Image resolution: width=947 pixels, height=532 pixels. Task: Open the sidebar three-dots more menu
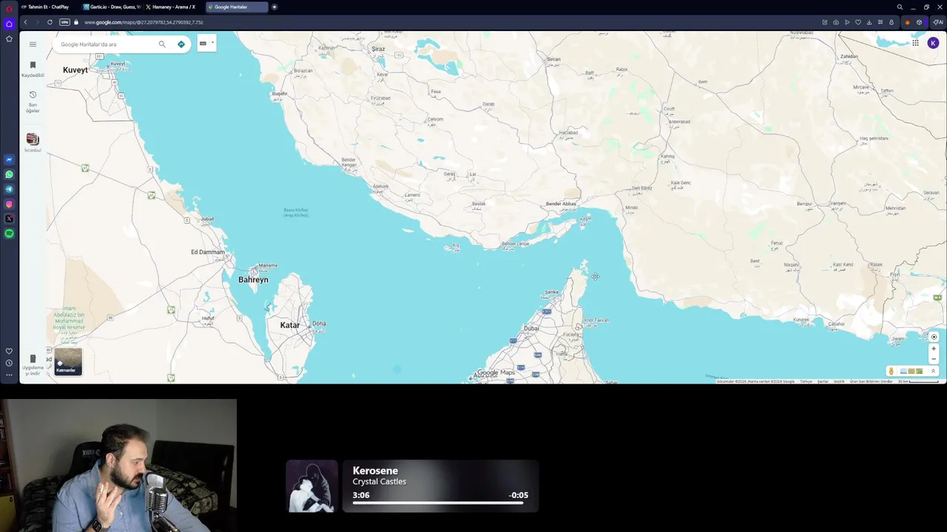coord(9,375)
